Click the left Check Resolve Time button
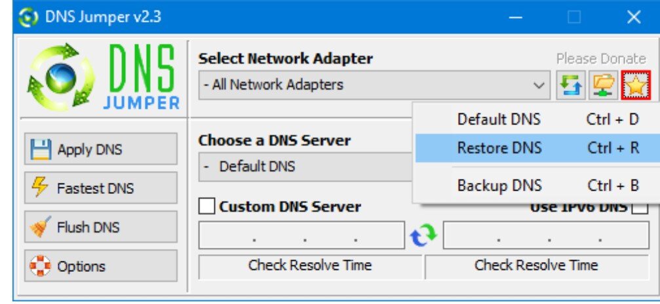Screen dimensions: 660x304 tap(310, 266)
